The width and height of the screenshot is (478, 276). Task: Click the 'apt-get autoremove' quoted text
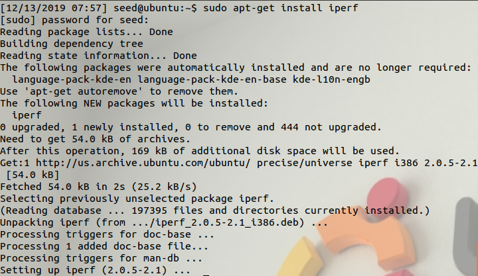pyautogui.click(x=84, y=91)
